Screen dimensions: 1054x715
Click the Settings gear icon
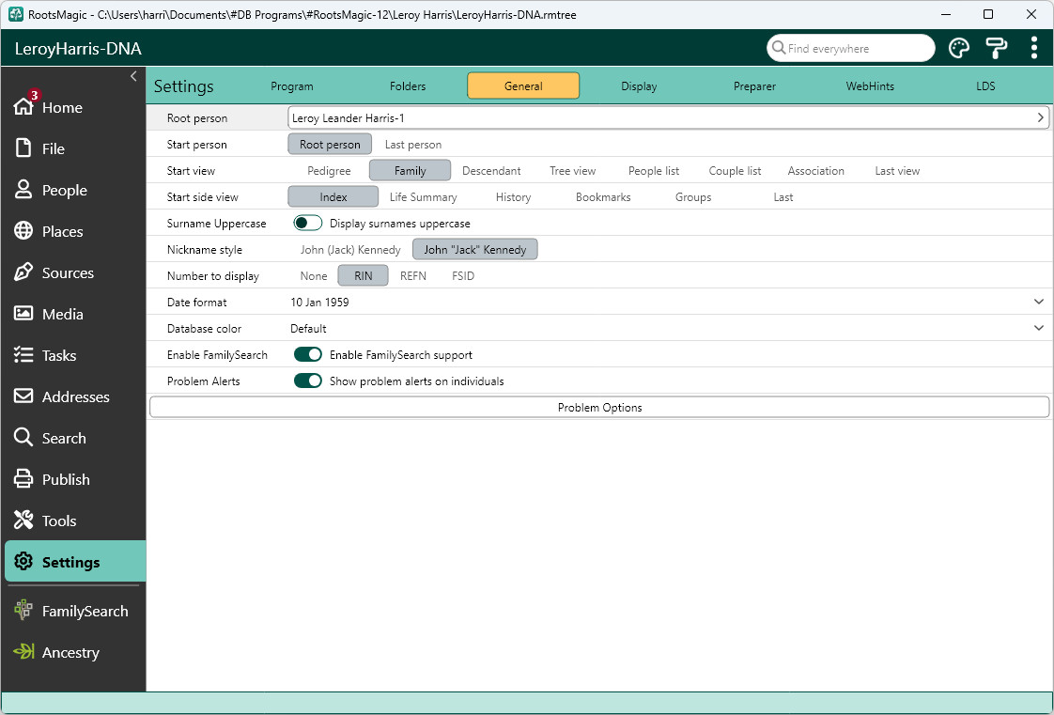23,561
